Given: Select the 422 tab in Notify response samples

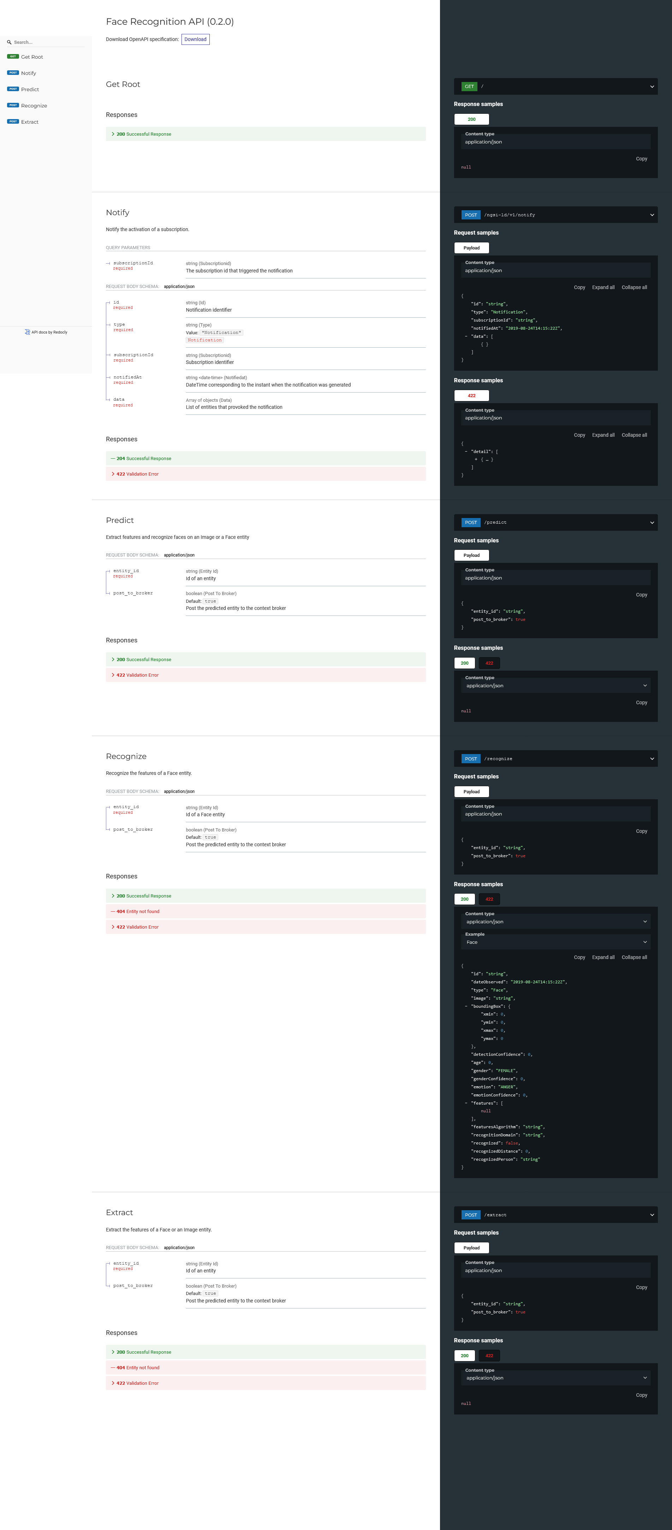Looking at the screenshot, I should (471, 395).
